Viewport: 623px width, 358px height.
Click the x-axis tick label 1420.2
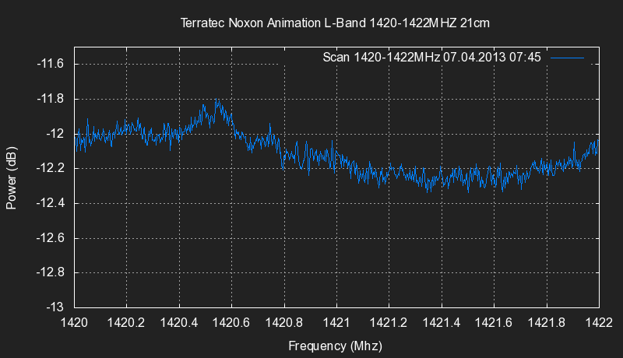[126, 323]
